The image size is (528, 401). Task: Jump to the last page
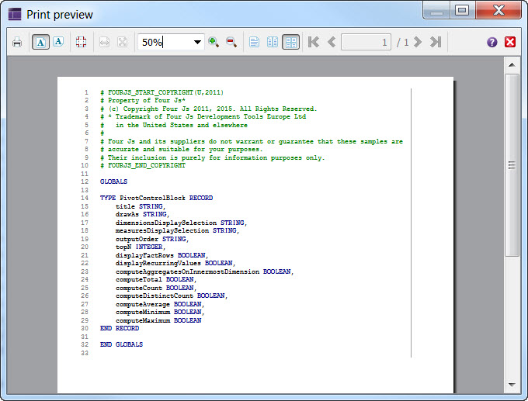pos(436,42)
